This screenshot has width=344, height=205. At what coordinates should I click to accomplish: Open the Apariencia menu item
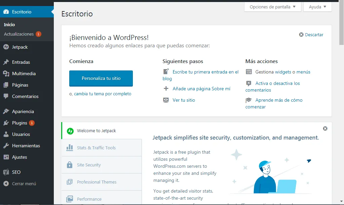tap(27, 111)
